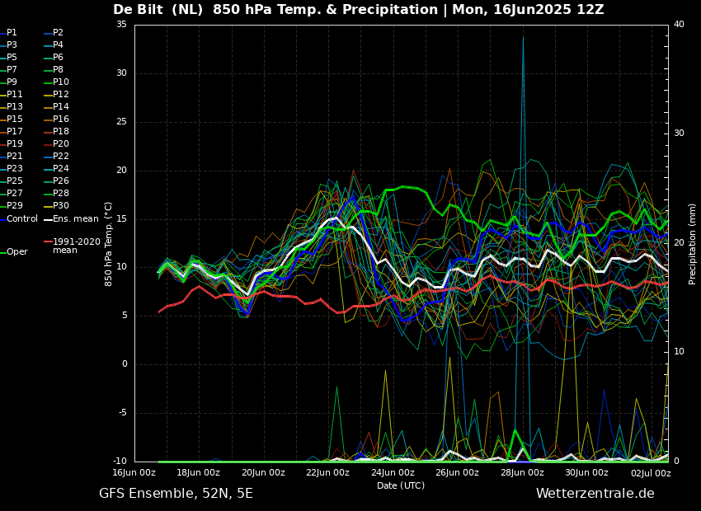Screen dimensions: 701x511
Task: Click the 22Jun 00z date tick label
Action: (327, 473)
